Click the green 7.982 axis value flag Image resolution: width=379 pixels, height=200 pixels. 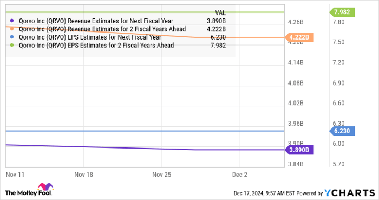[342, 12]
